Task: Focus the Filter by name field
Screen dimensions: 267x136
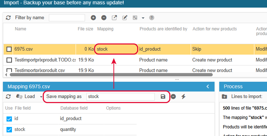Action: coord(67,18)
